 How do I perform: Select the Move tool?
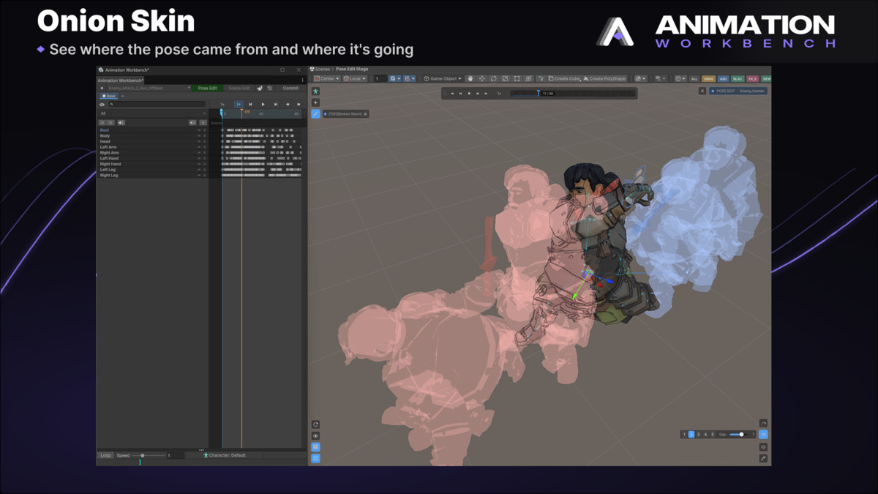pyautogui.click(x=482, y=78)
